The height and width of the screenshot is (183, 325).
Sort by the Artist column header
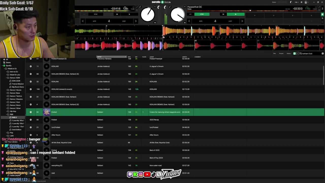click(111, 57)
